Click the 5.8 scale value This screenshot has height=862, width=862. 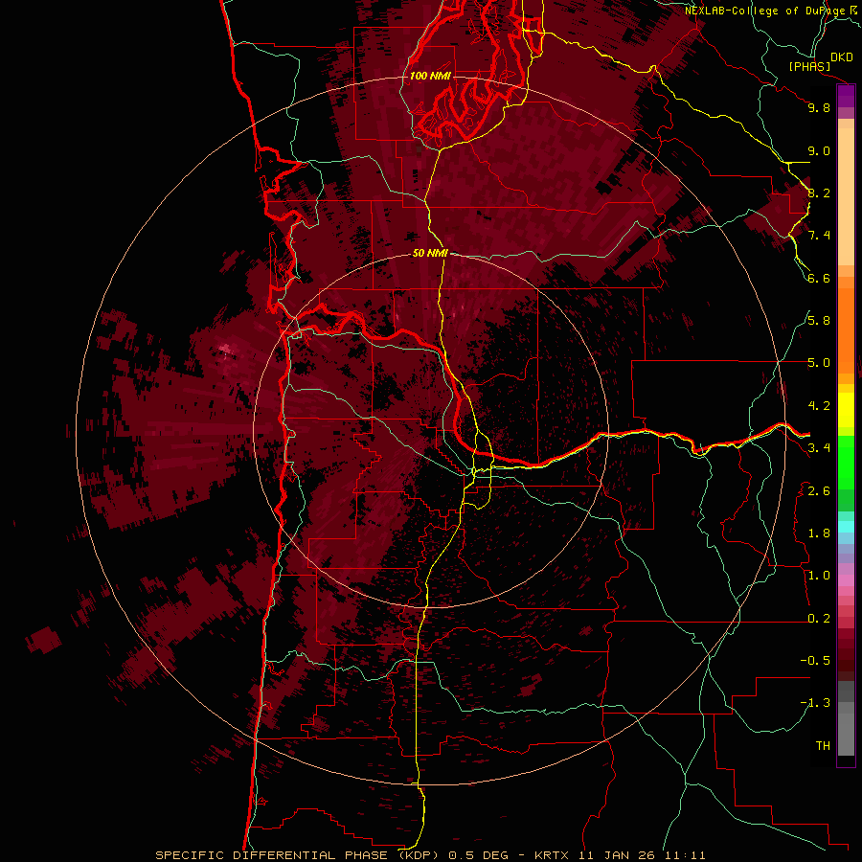(x=819, y=321)
